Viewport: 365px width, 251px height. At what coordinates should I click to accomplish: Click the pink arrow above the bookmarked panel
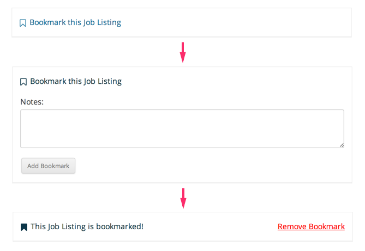pyautogui.click(x=183, y=198)
